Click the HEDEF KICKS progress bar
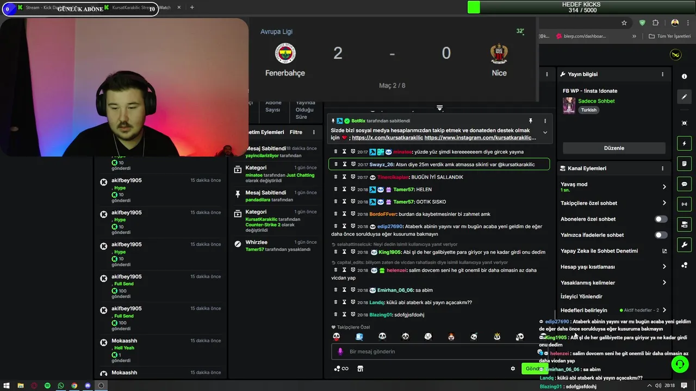The height and width of the screenshot is (391, 696). 581,8
